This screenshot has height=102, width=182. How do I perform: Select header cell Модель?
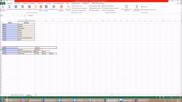click(x=26, y=23)
